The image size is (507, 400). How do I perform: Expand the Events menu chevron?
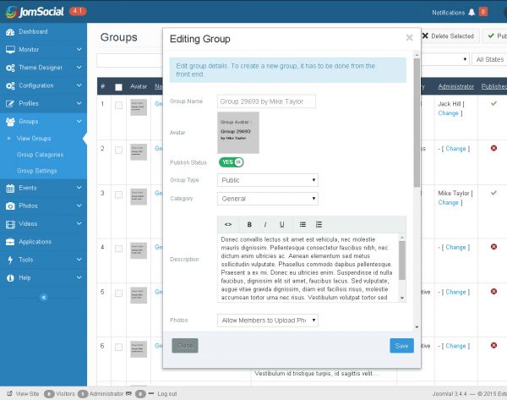[x=79, y=188]
